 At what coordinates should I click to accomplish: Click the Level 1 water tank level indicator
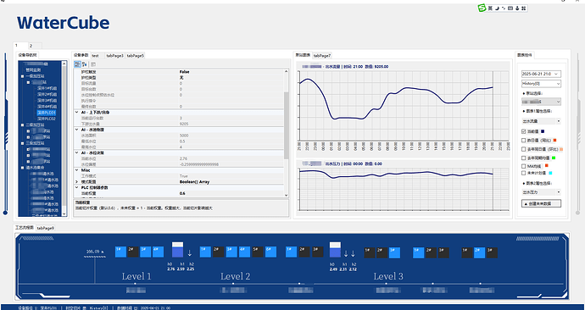tap(177, 250)
